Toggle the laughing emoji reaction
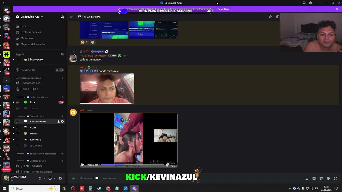 click(84, 42)
